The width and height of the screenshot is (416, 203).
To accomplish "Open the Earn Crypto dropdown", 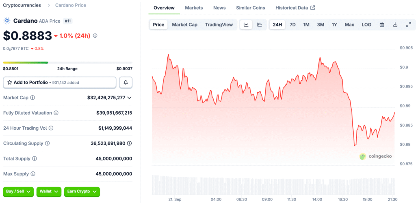I will click(82, 191).
